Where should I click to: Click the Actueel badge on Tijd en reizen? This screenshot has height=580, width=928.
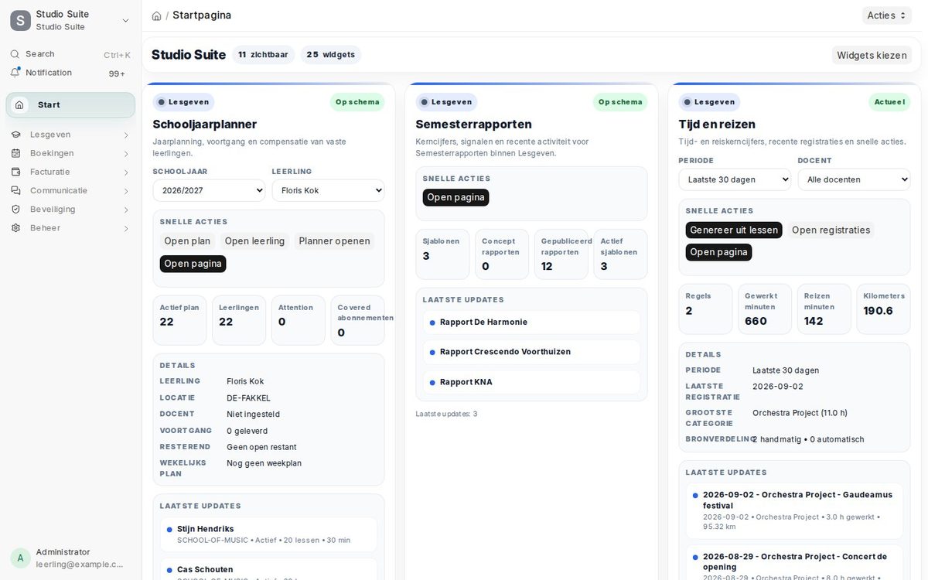[889, 102]
